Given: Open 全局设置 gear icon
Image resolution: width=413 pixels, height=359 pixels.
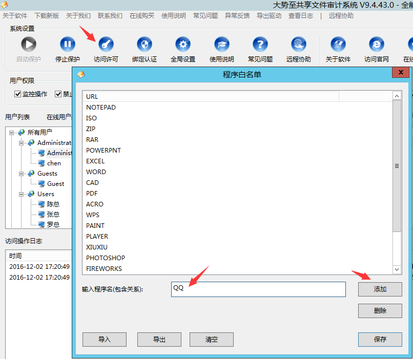Looking at the screenshot, I should (x=183, y=45).
